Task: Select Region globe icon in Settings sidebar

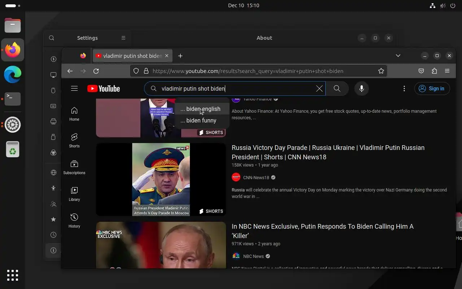Action: [x=53, y=172]
